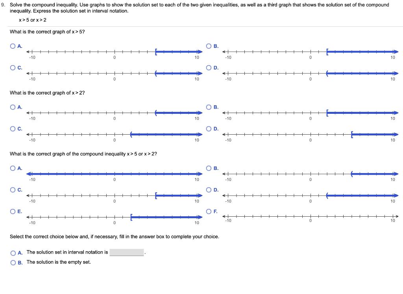The image size is (403, 294).
Task: Select option D for the x > 2 graph question
Action: pyautogui.click(x=208, y=128)
